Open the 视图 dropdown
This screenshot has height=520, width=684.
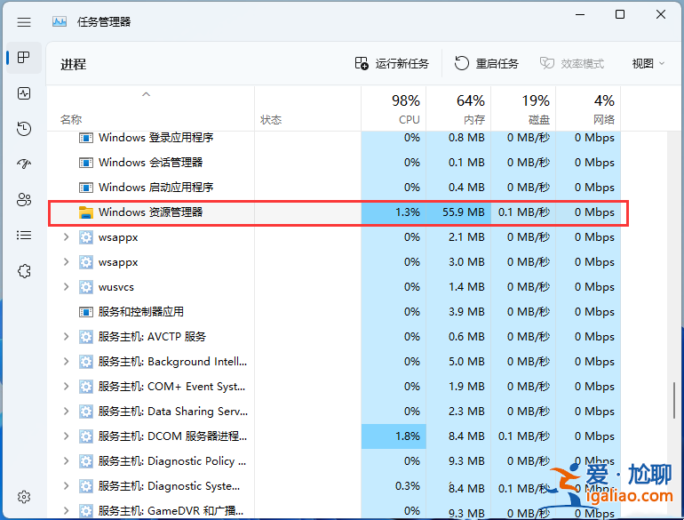(x=648, y=64)
